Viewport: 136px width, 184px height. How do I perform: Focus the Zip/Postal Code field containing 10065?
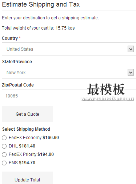pos(69,96)
